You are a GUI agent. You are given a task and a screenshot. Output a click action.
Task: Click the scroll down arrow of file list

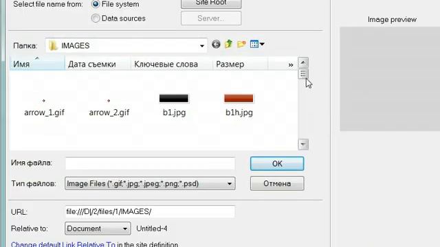[x=303, y=145]
